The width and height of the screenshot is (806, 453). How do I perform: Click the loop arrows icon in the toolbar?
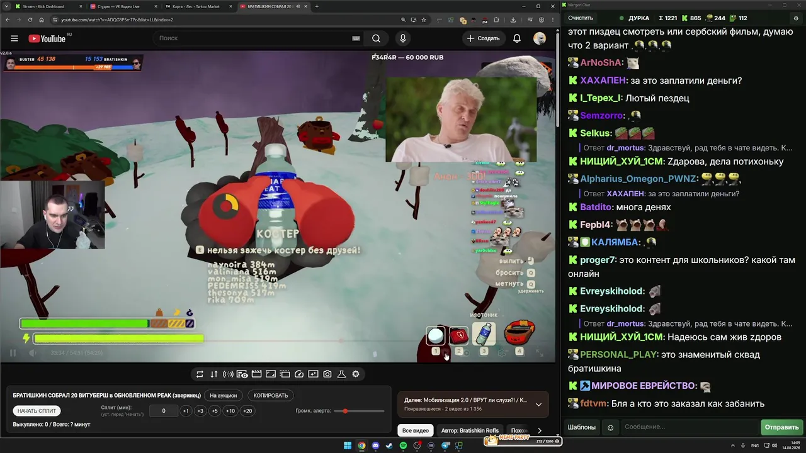pyautogui.click(x=200, y=374)
